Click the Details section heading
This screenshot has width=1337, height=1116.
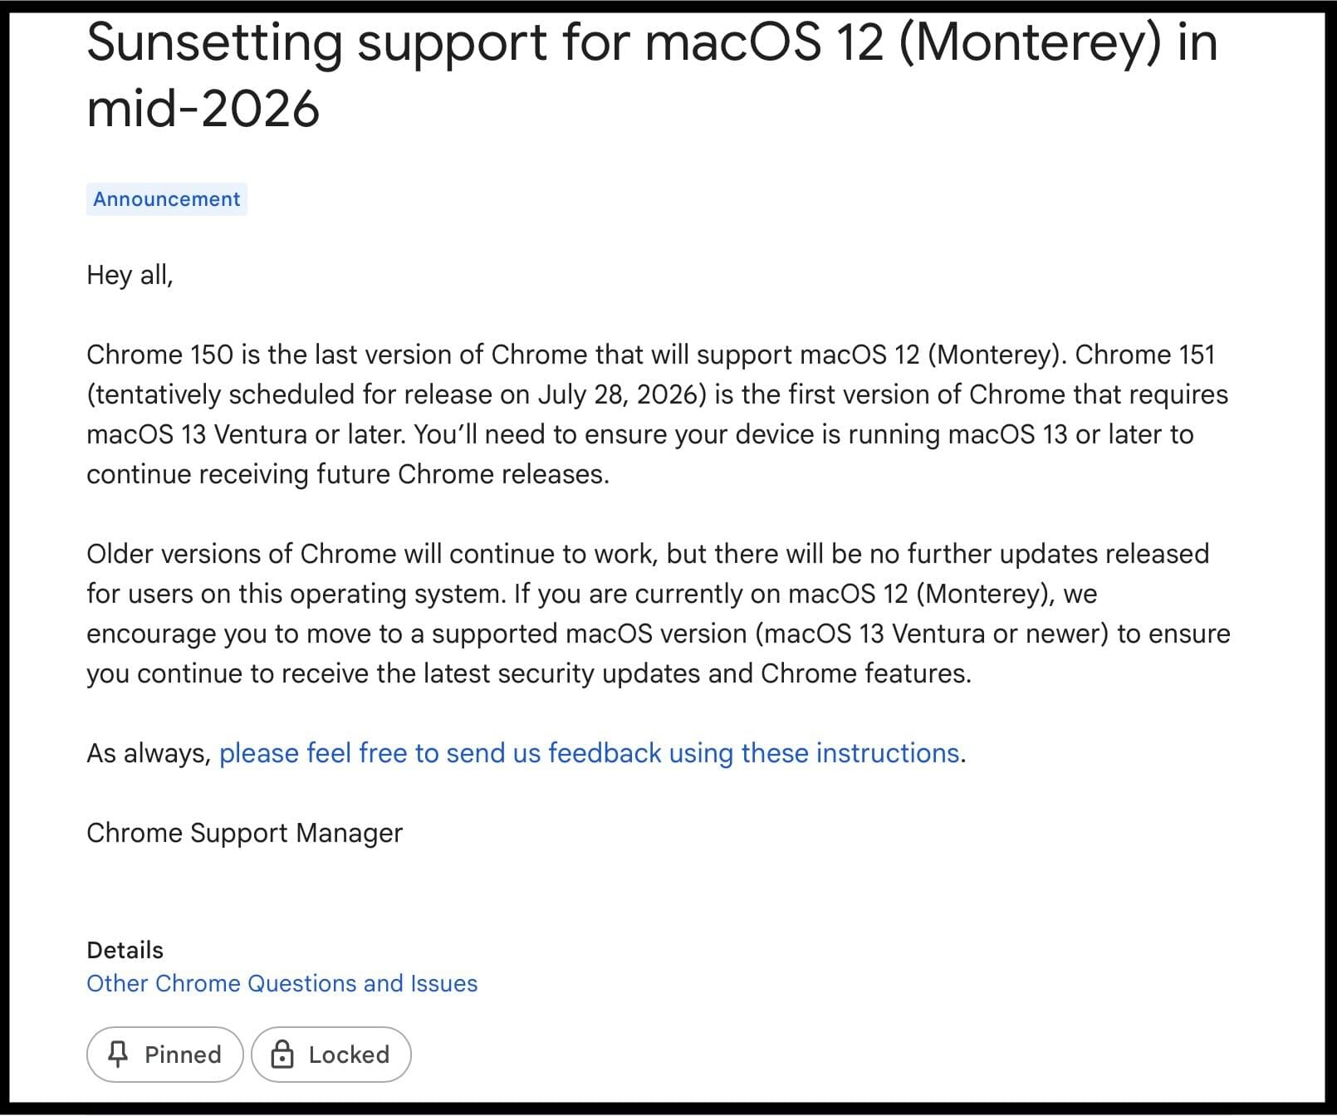coord(125,950)
